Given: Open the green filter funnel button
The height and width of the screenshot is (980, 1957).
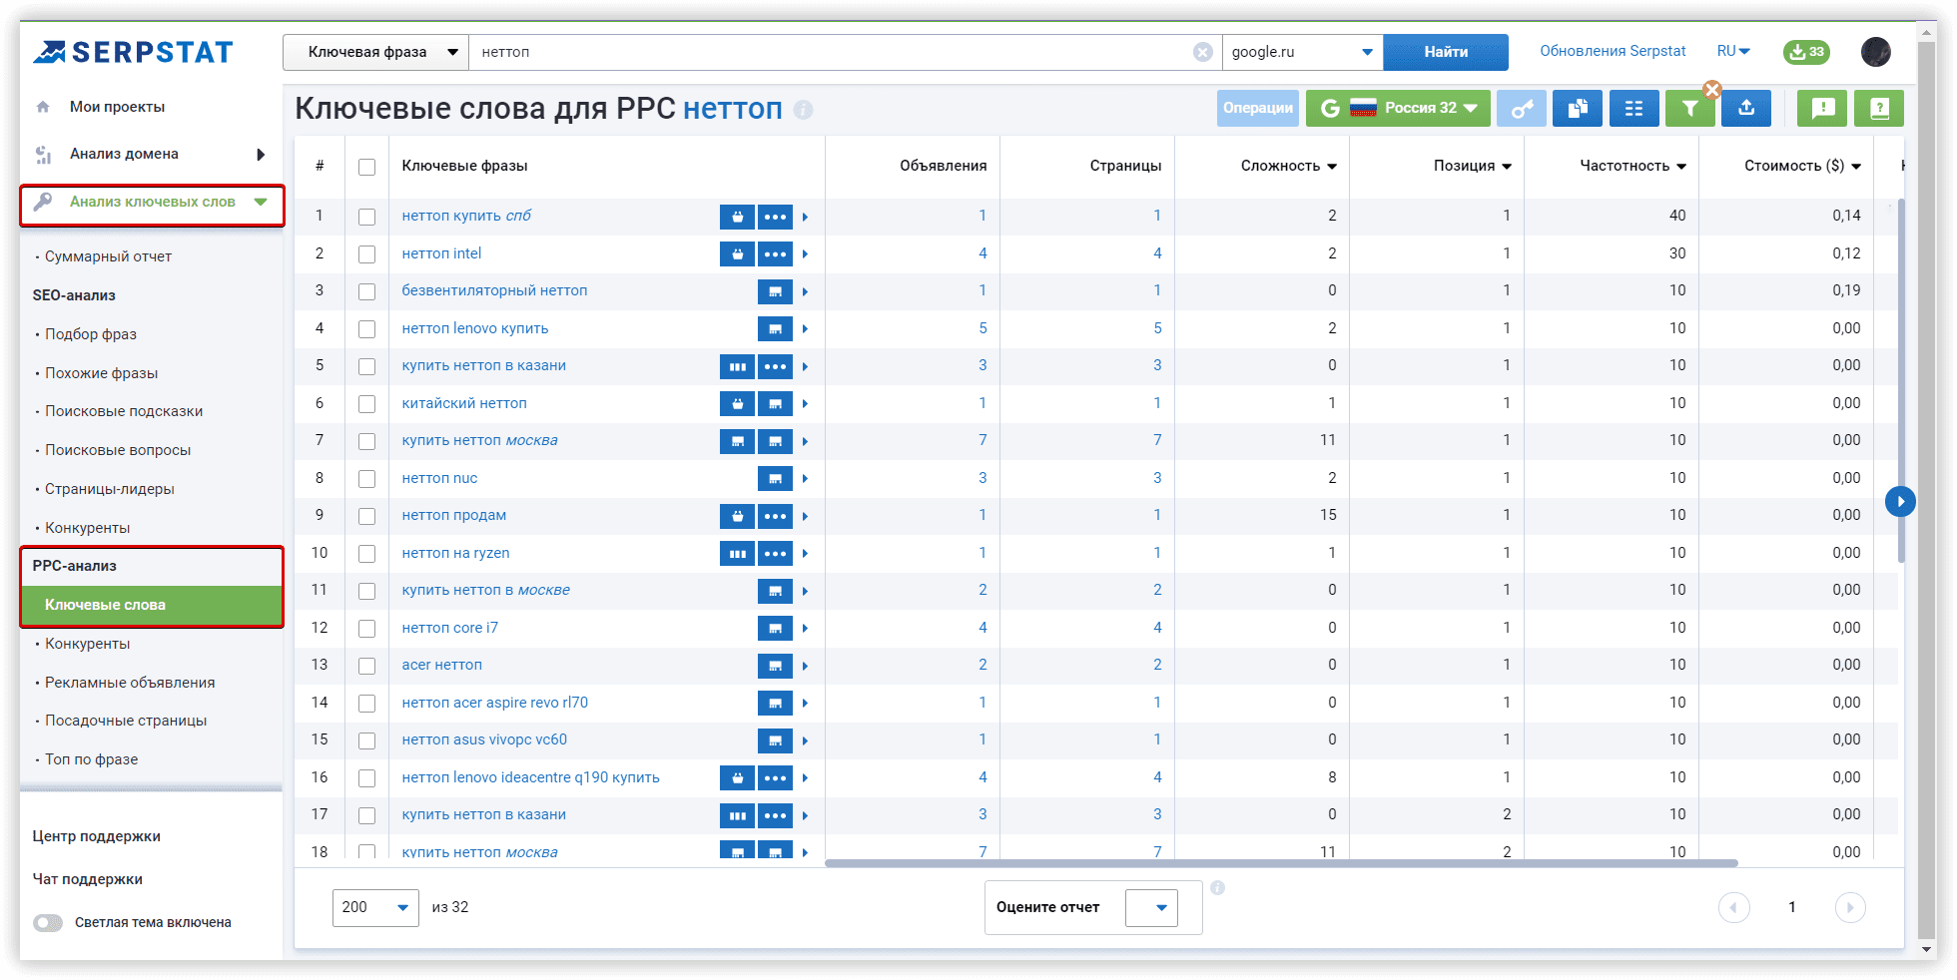Looking at the screenshot, I should click(1689, 109).
